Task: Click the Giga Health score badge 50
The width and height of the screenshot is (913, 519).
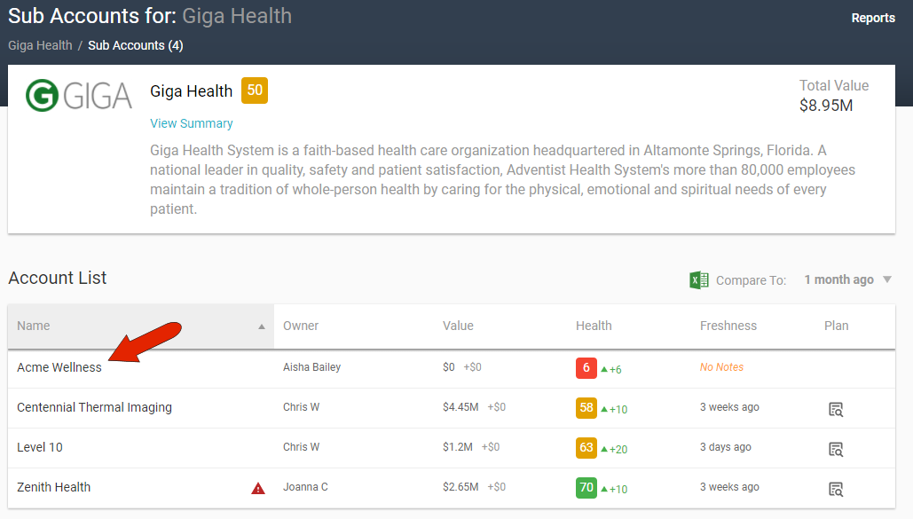Action: click(255, 90)
